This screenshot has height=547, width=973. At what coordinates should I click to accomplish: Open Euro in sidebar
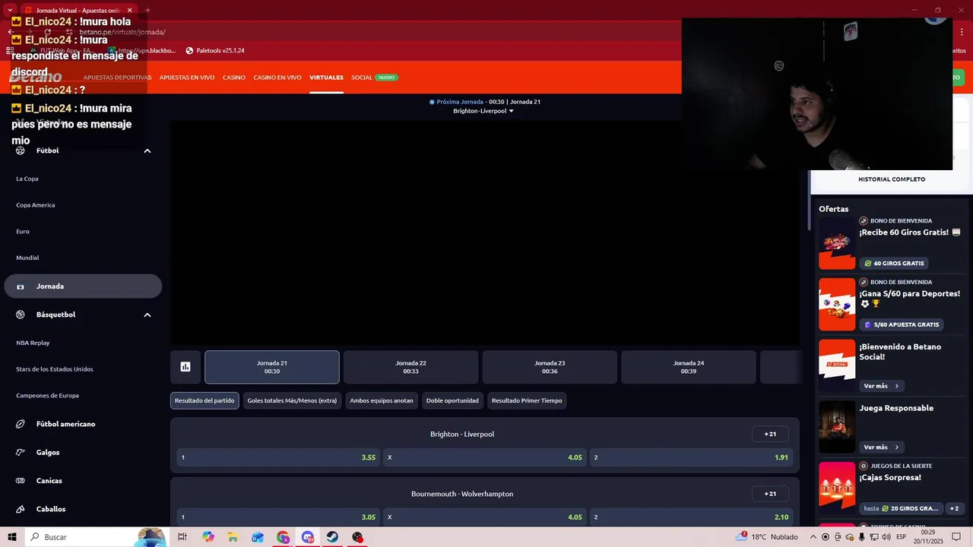tap(23, 231)
